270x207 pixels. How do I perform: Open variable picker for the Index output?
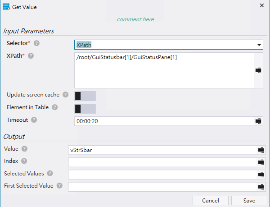[261, 162]
